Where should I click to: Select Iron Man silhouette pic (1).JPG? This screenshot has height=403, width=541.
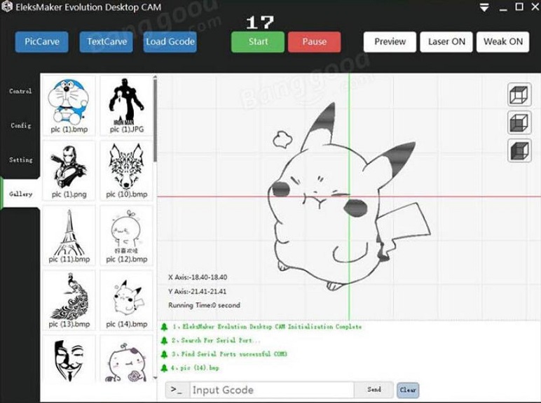tap(127, 105)
